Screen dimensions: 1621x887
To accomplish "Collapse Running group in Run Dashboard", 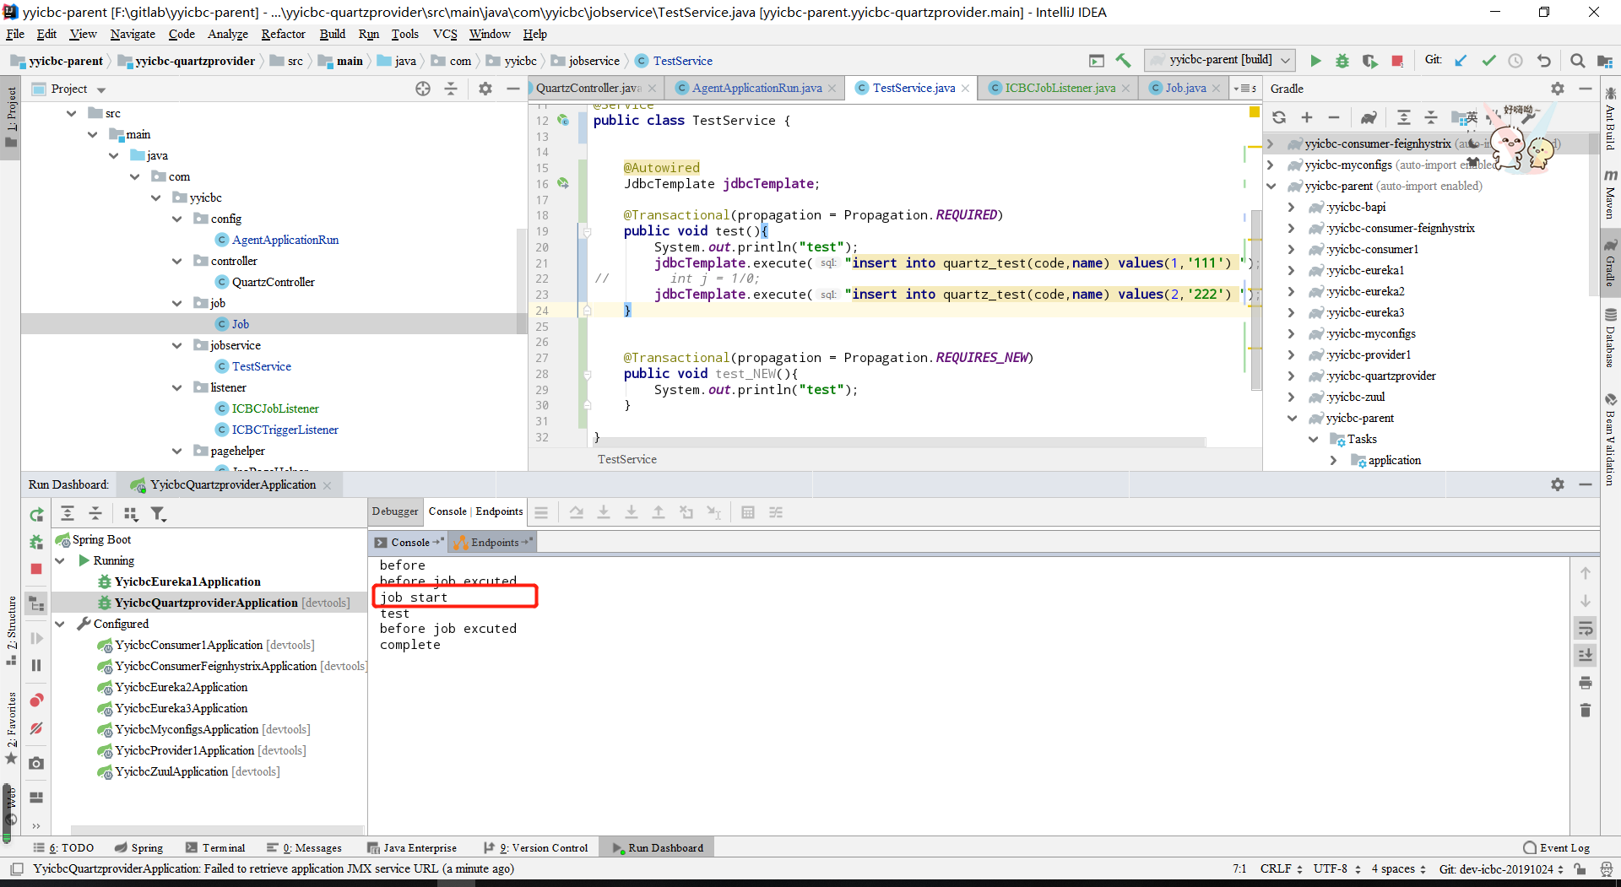I will (60, 560).
